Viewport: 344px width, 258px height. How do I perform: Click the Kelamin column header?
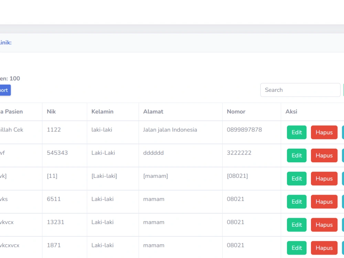[103, 112]
